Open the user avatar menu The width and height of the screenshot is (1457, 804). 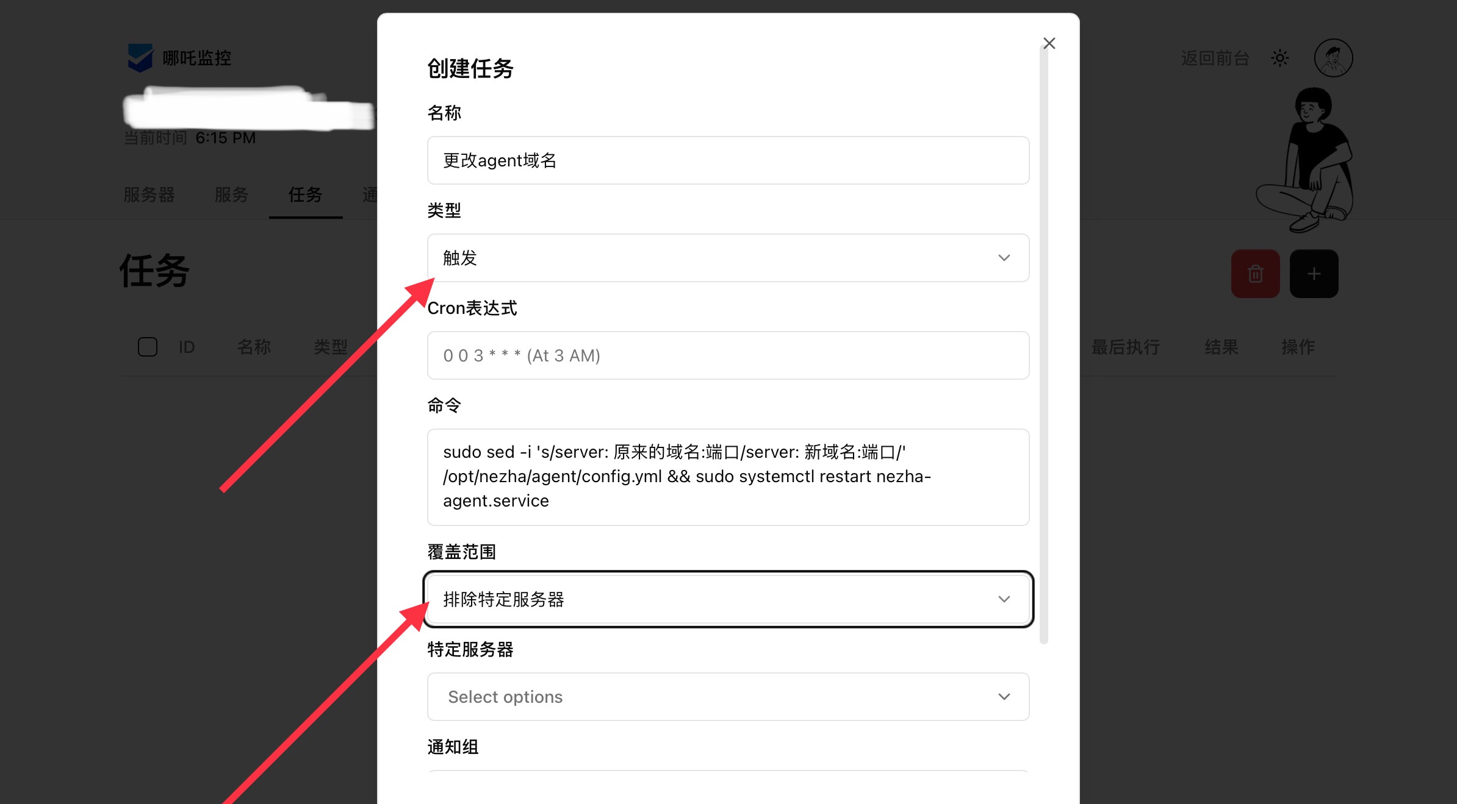pos(1333,58)
